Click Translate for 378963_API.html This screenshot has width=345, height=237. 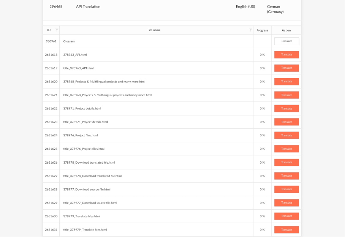(x=286, y=55)
